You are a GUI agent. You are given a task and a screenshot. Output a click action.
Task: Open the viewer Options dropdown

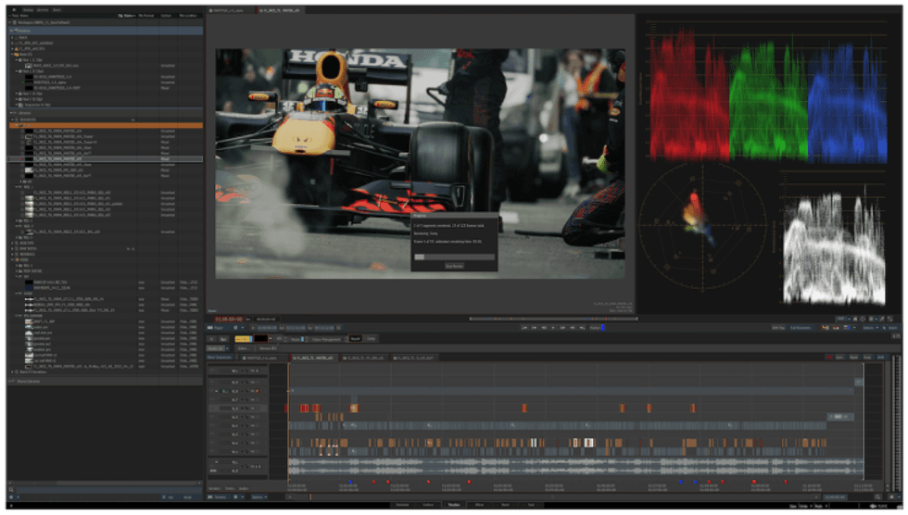pos(870,328)
